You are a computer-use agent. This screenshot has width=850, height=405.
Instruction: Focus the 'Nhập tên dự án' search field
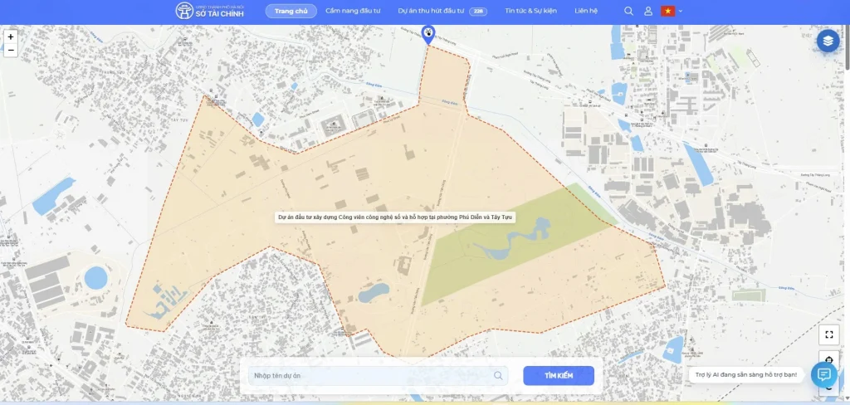[378, 376]
